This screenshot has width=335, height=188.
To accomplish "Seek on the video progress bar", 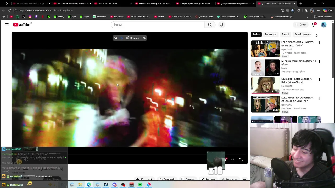I will 130,154.
